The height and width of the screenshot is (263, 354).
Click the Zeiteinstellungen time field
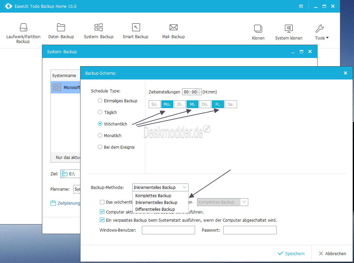click(190, 92)
